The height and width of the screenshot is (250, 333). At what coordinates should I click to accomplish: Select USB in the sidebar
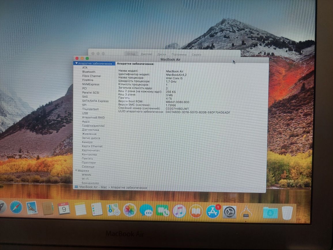(x=85, y=113)
